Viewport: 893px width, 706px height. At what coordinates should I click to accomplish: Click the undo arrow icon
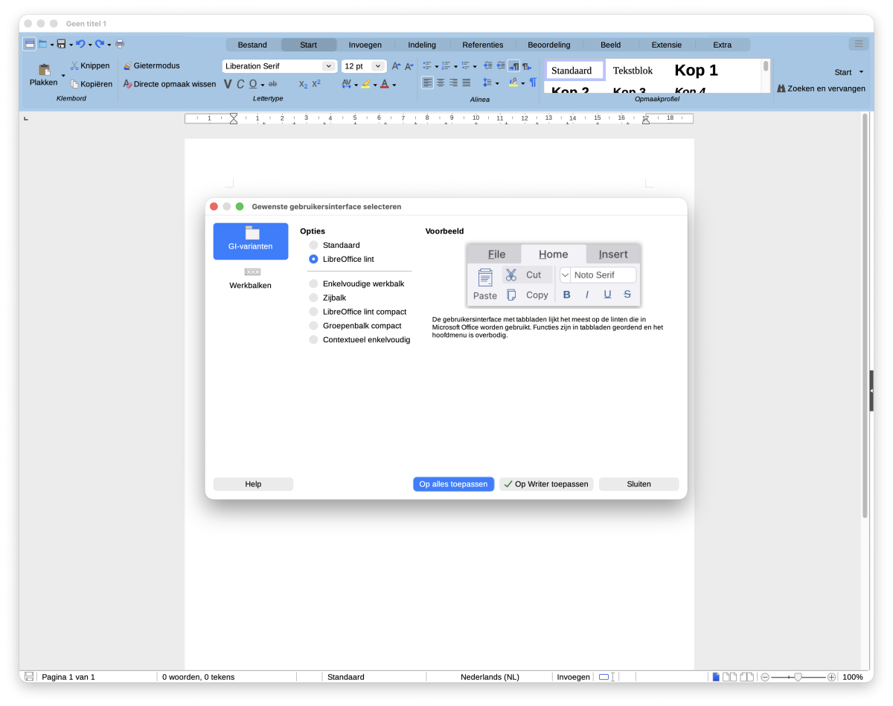point(80,44)
